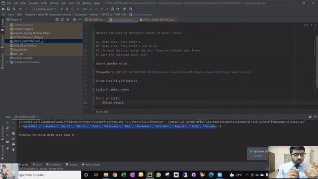The height and width of the screenshot is (179, 318).
Task: Open settings wrench icon in toolbar
Action: 124,9
